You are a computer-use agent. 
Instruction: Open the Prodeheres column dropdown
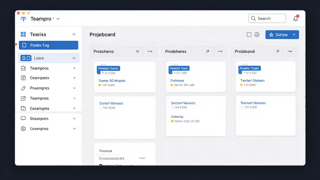(x=220, y=52)
